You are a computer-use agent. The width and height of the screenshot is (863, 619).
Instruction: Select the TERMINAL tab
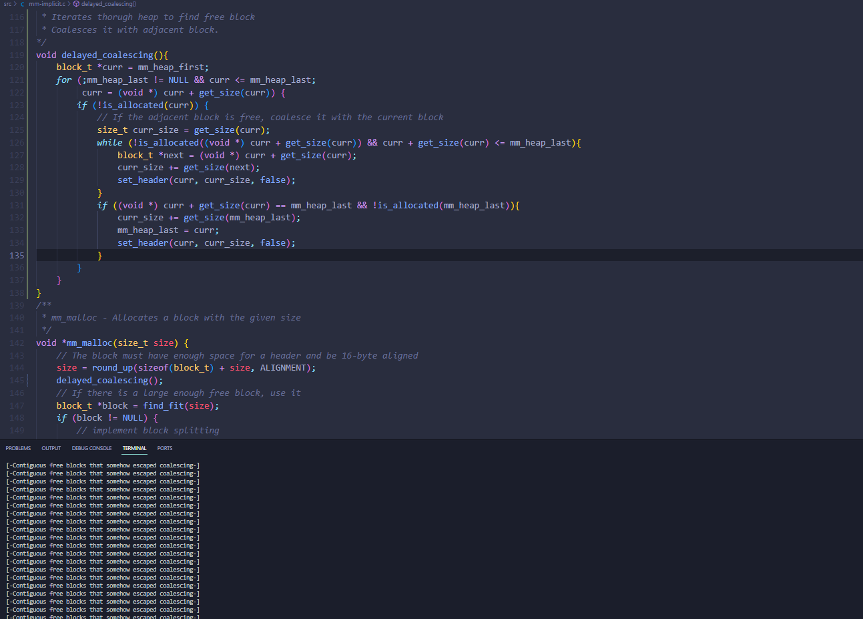(x=134, y=448)
